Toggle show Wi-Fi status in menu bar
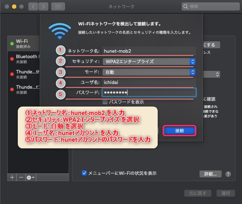 pos(85,173)
